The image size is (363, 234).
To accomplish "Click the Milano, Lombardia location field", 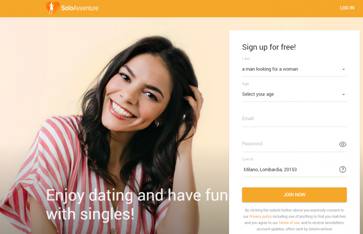I will pyautogui.click(x=290, y=170).
